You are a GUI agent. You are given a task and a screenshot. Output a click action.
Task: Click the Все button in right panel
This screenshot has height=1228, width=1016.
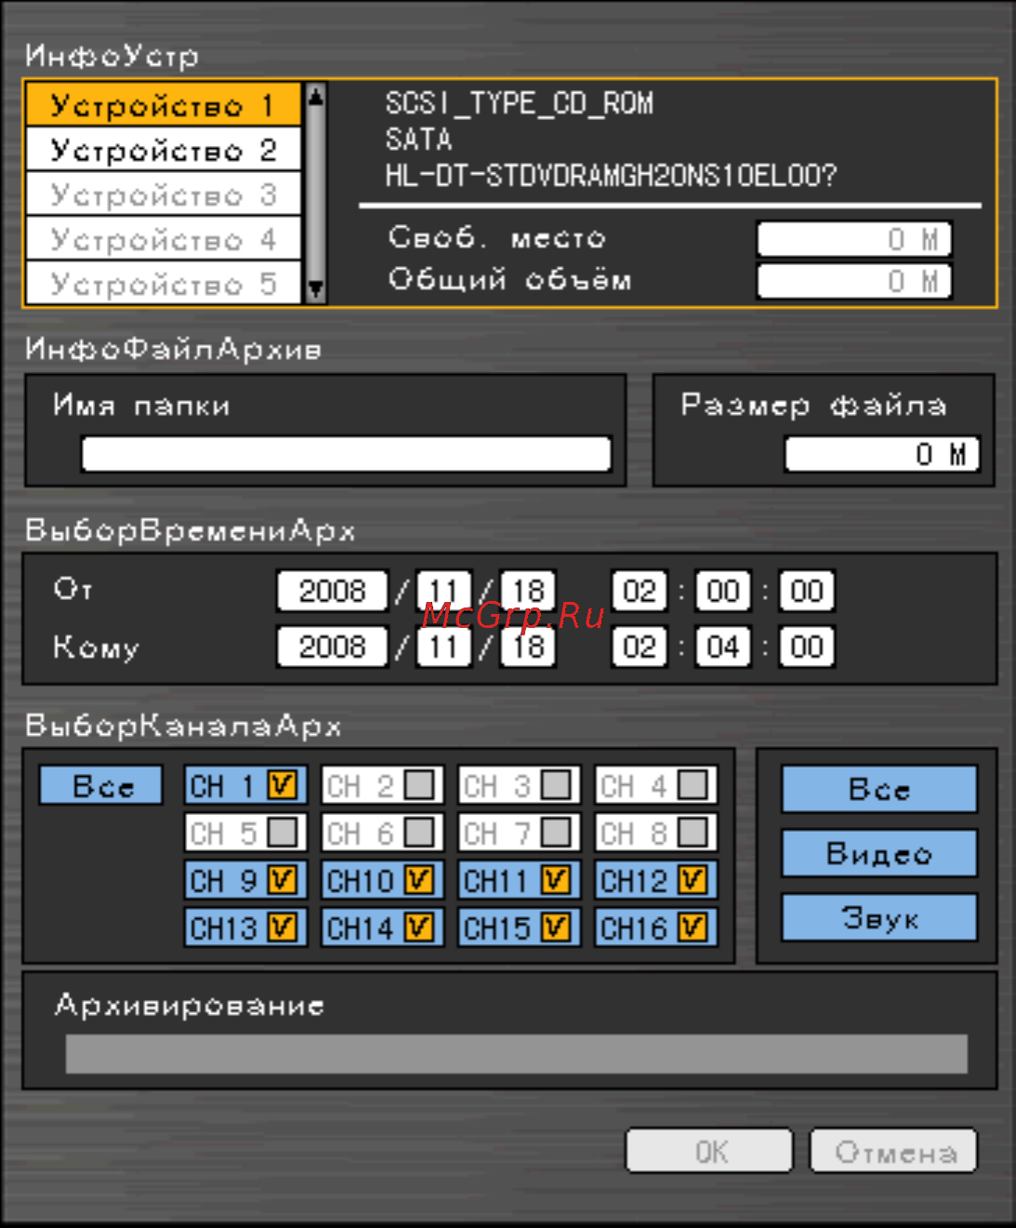[879, 789]
